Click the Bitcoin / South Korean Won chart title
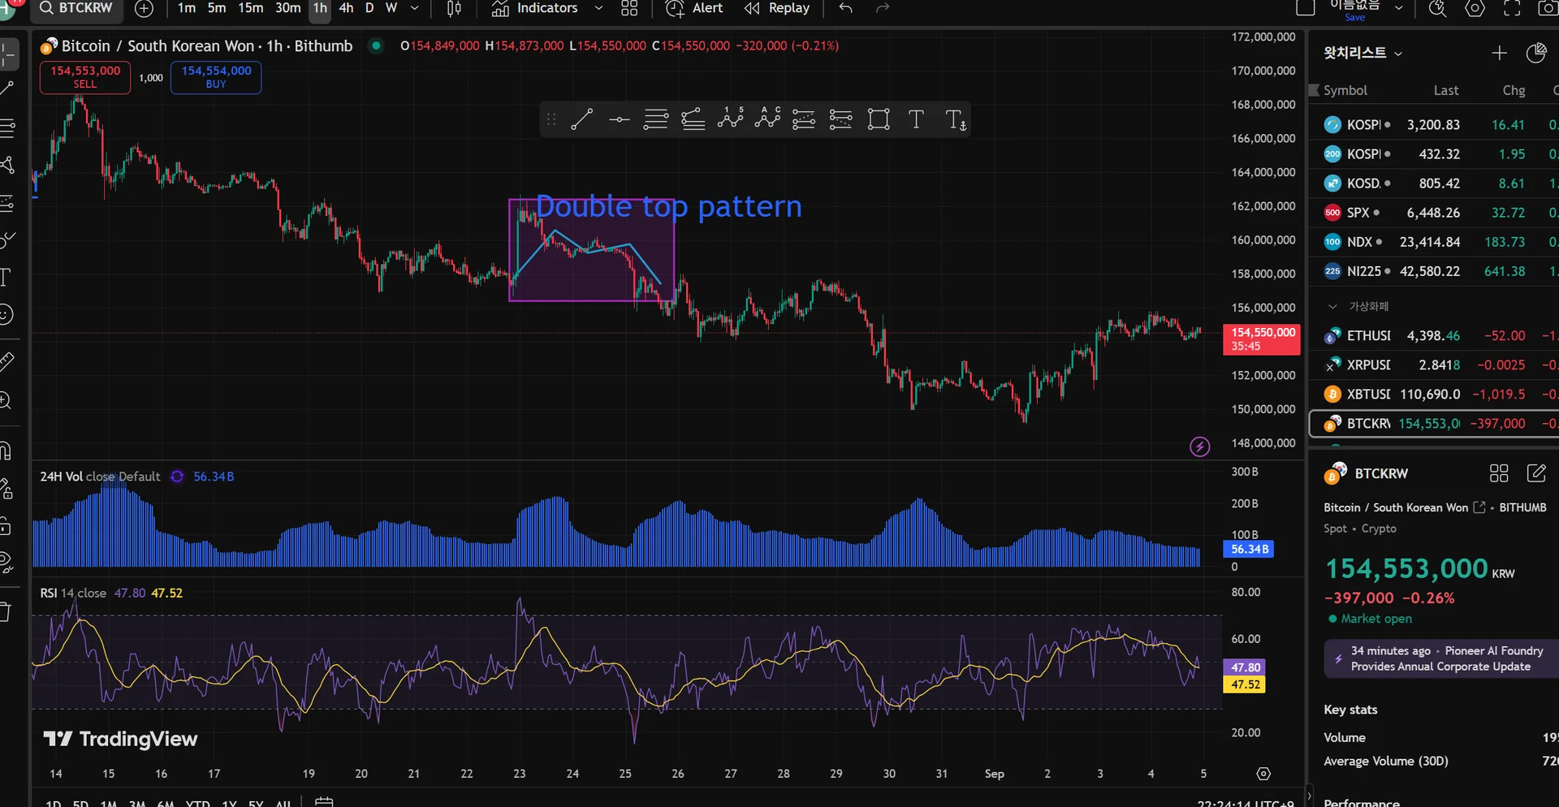Viewport: 1559px width, 807px height. coord(207,46)
